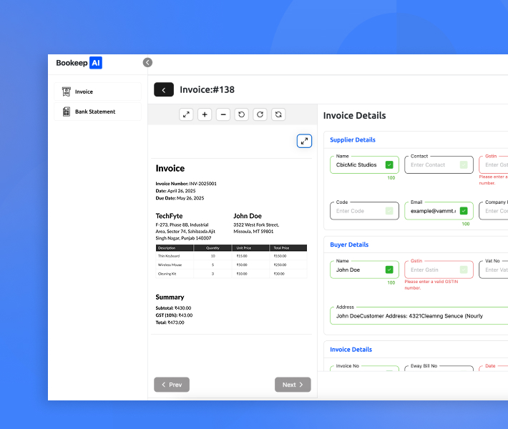Viewport: 508px width, 429px height.
Task: Click the buyer Address text field
Action: click(x=419, y=316)
